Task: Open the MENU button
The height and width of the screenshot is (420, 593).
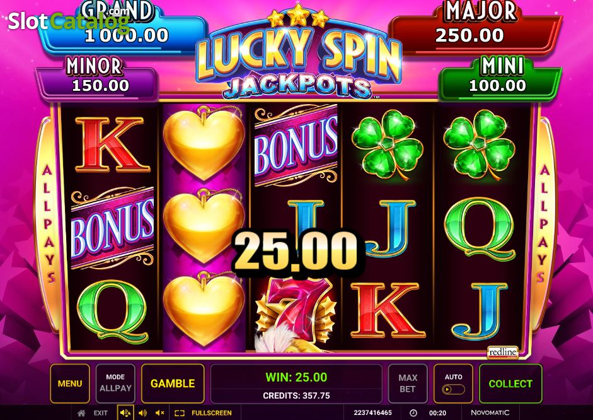Action: [70, 383]
